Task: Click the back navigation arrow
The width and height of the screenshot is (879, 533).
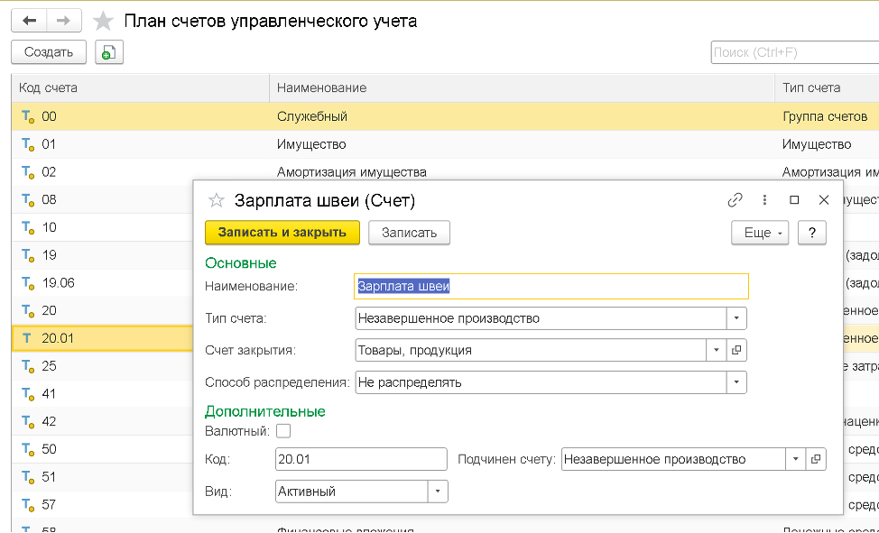Action: click(29, 21)
